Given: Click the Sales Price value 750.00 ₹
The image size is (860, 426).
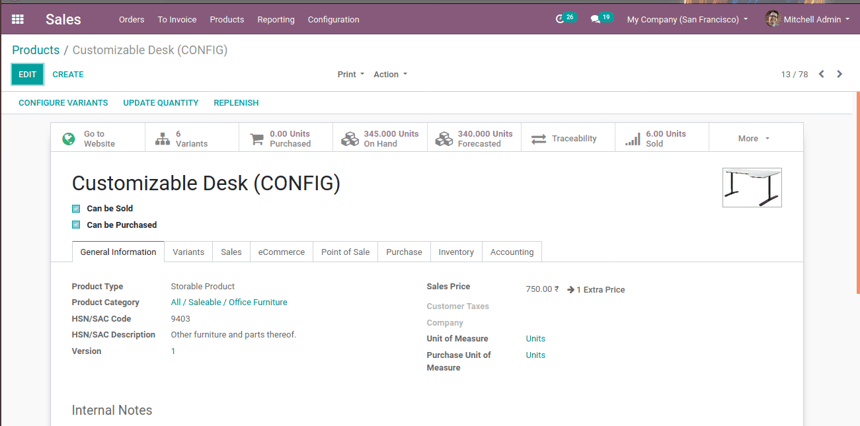Looking at the screenshot, I should pyautogui.click(x=542, y=289).
